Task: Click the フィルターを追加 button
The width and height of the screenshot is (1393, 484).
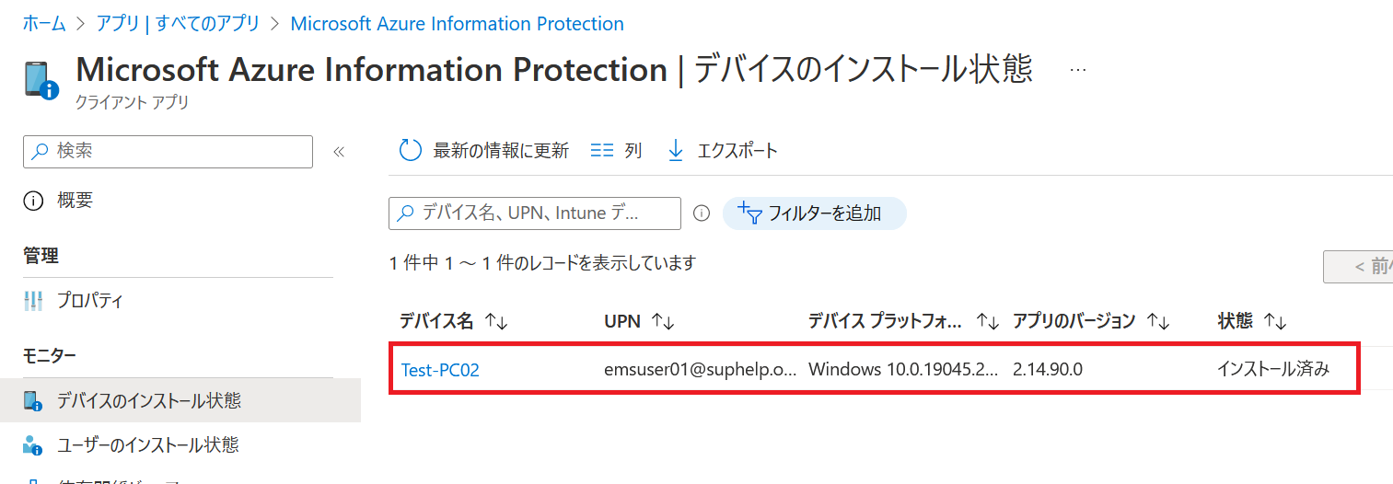Action: tap(815, 213)
